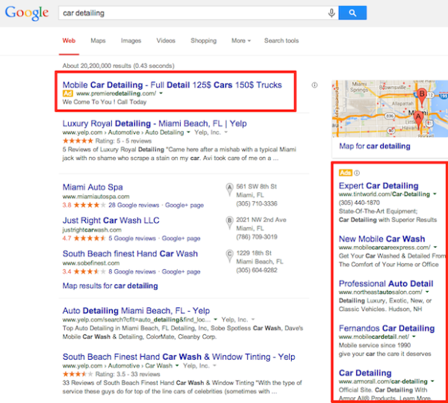448x403 pixels.
Task: Open South Beach Finest Window Tinting Yelp result
Action: click(179, 357)
